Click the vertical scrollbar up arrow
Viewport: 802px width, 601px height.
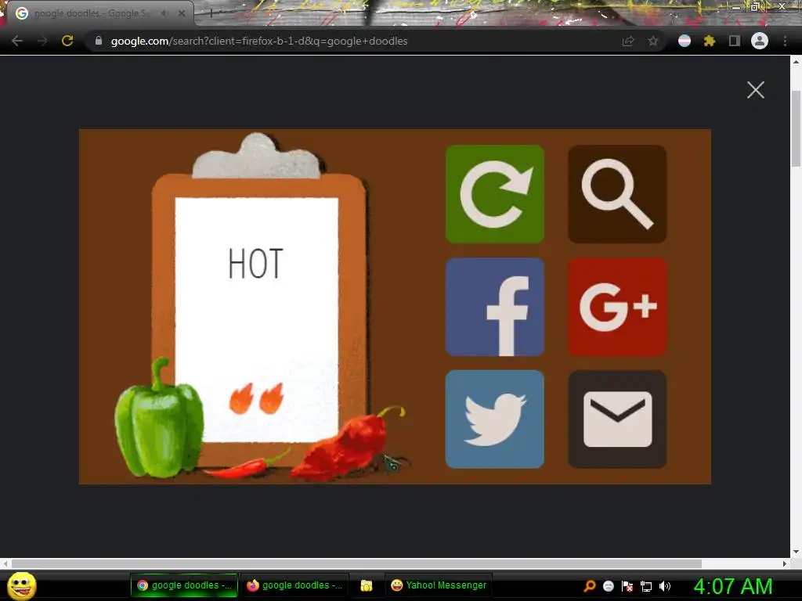coord(796,62)
